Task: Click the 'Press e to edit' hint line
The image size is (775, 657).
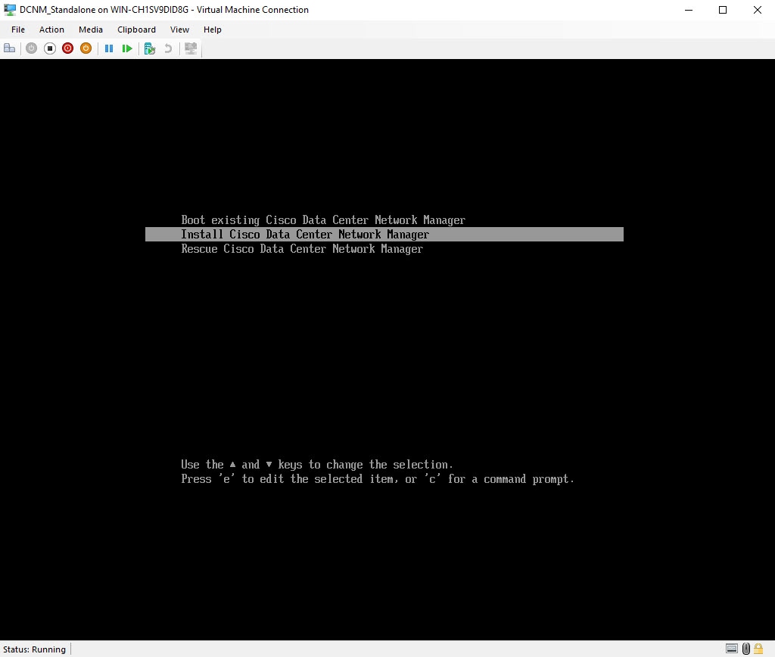Action: coord(378,479)
